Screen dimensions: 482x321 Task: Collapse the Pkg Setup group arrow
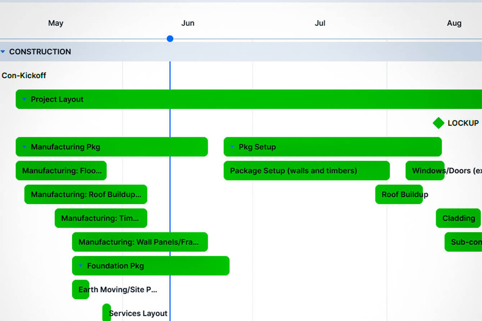(x=232, y=146)
